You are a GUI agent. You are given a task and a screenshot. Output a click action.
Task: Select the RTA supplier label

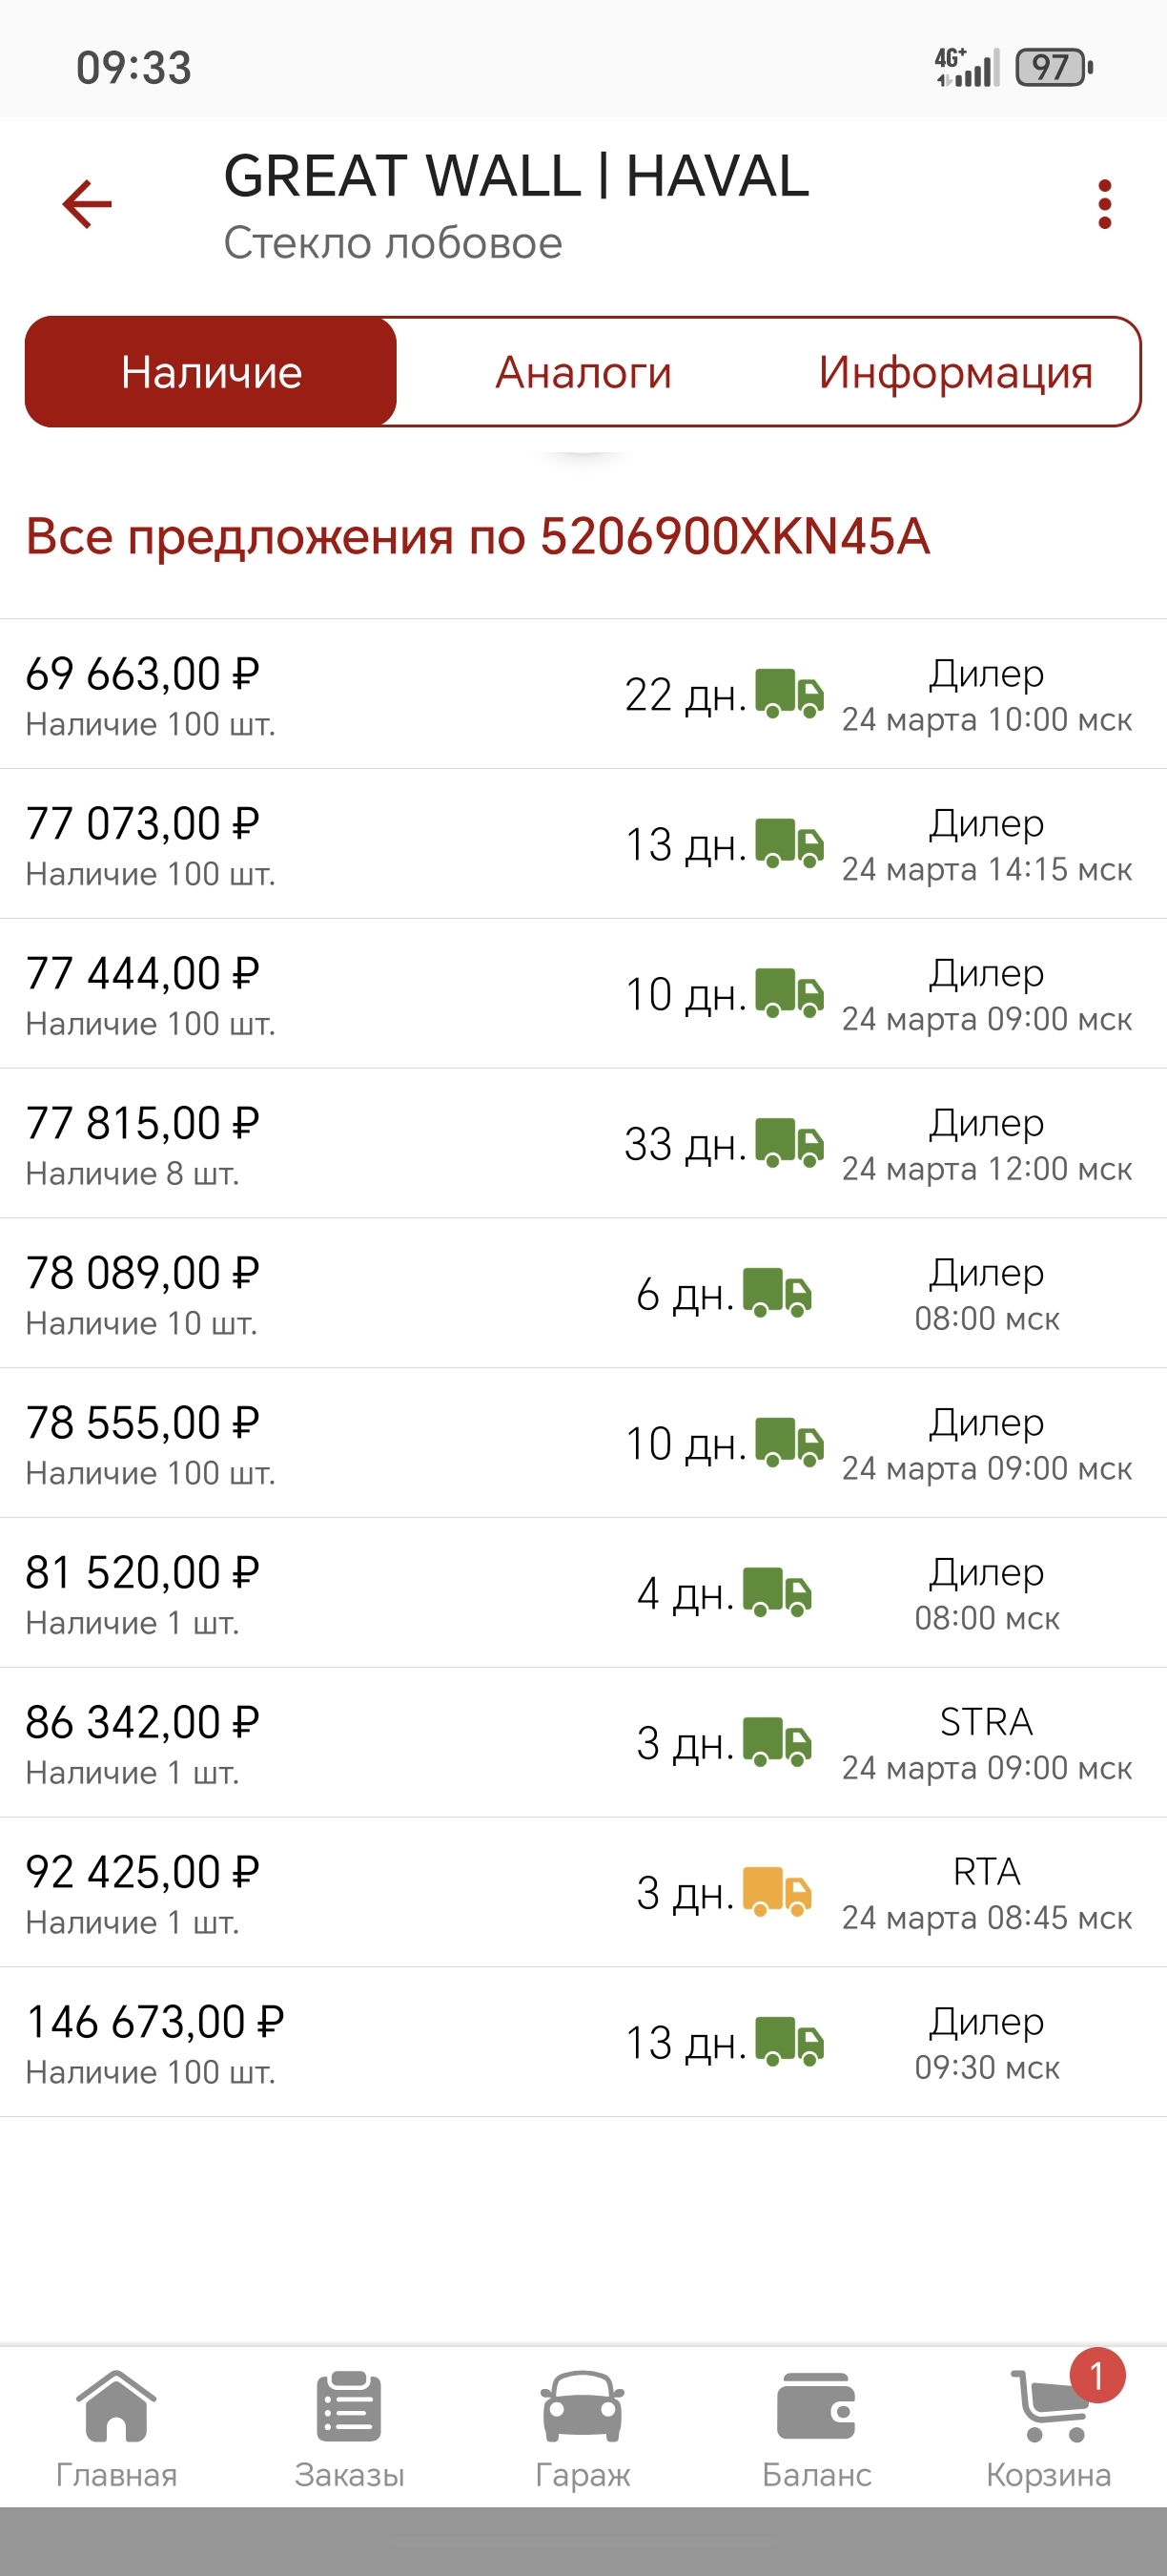point(986,1872)
